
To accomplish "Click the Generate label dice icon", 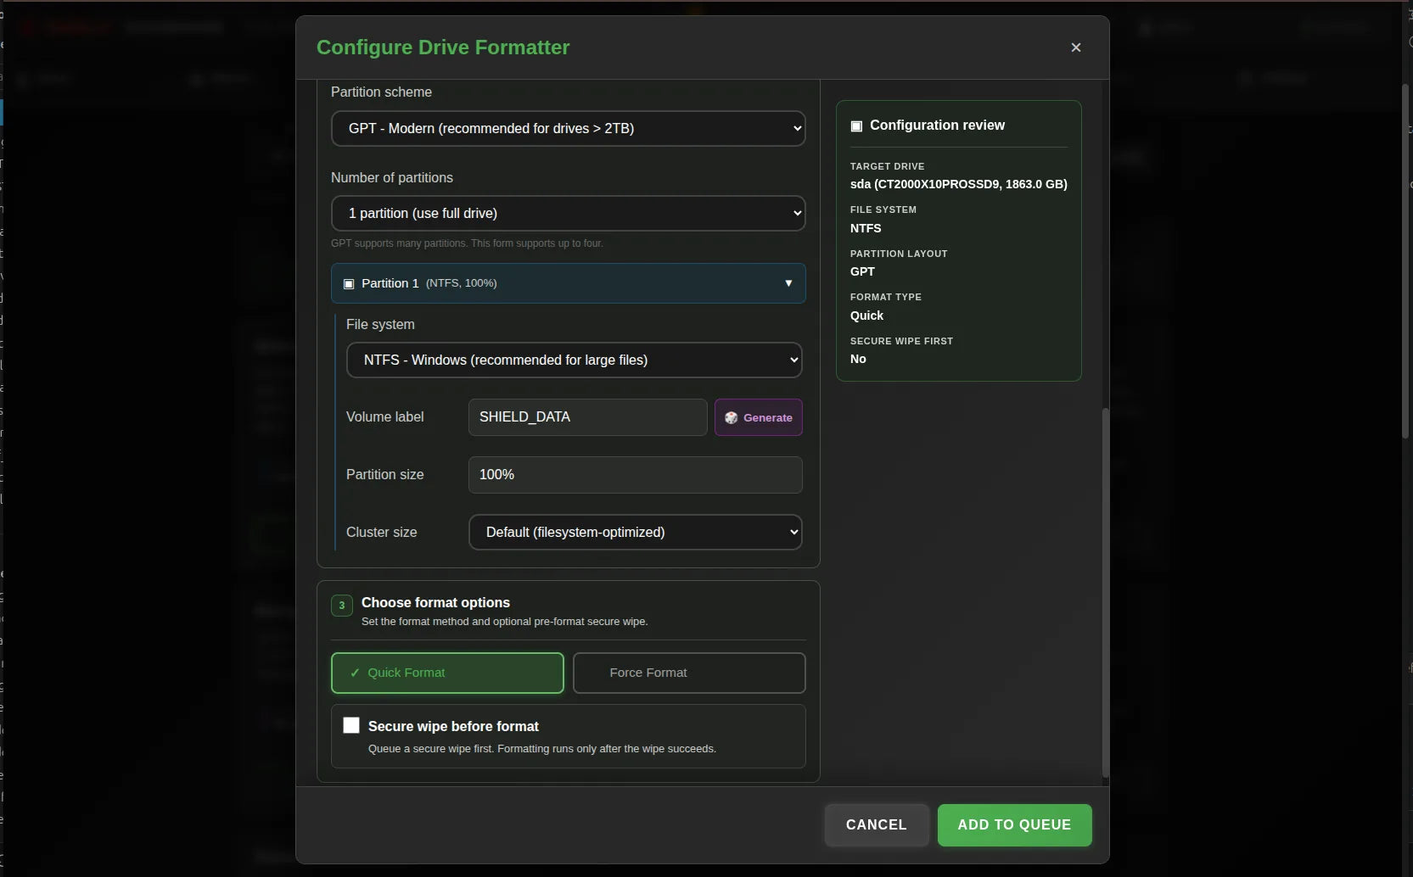I will pyautogui.click(x=731, y=417).
